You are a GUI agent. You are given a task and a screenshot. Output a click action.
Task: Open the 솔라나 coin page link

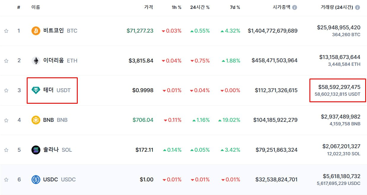coord(51,150)
